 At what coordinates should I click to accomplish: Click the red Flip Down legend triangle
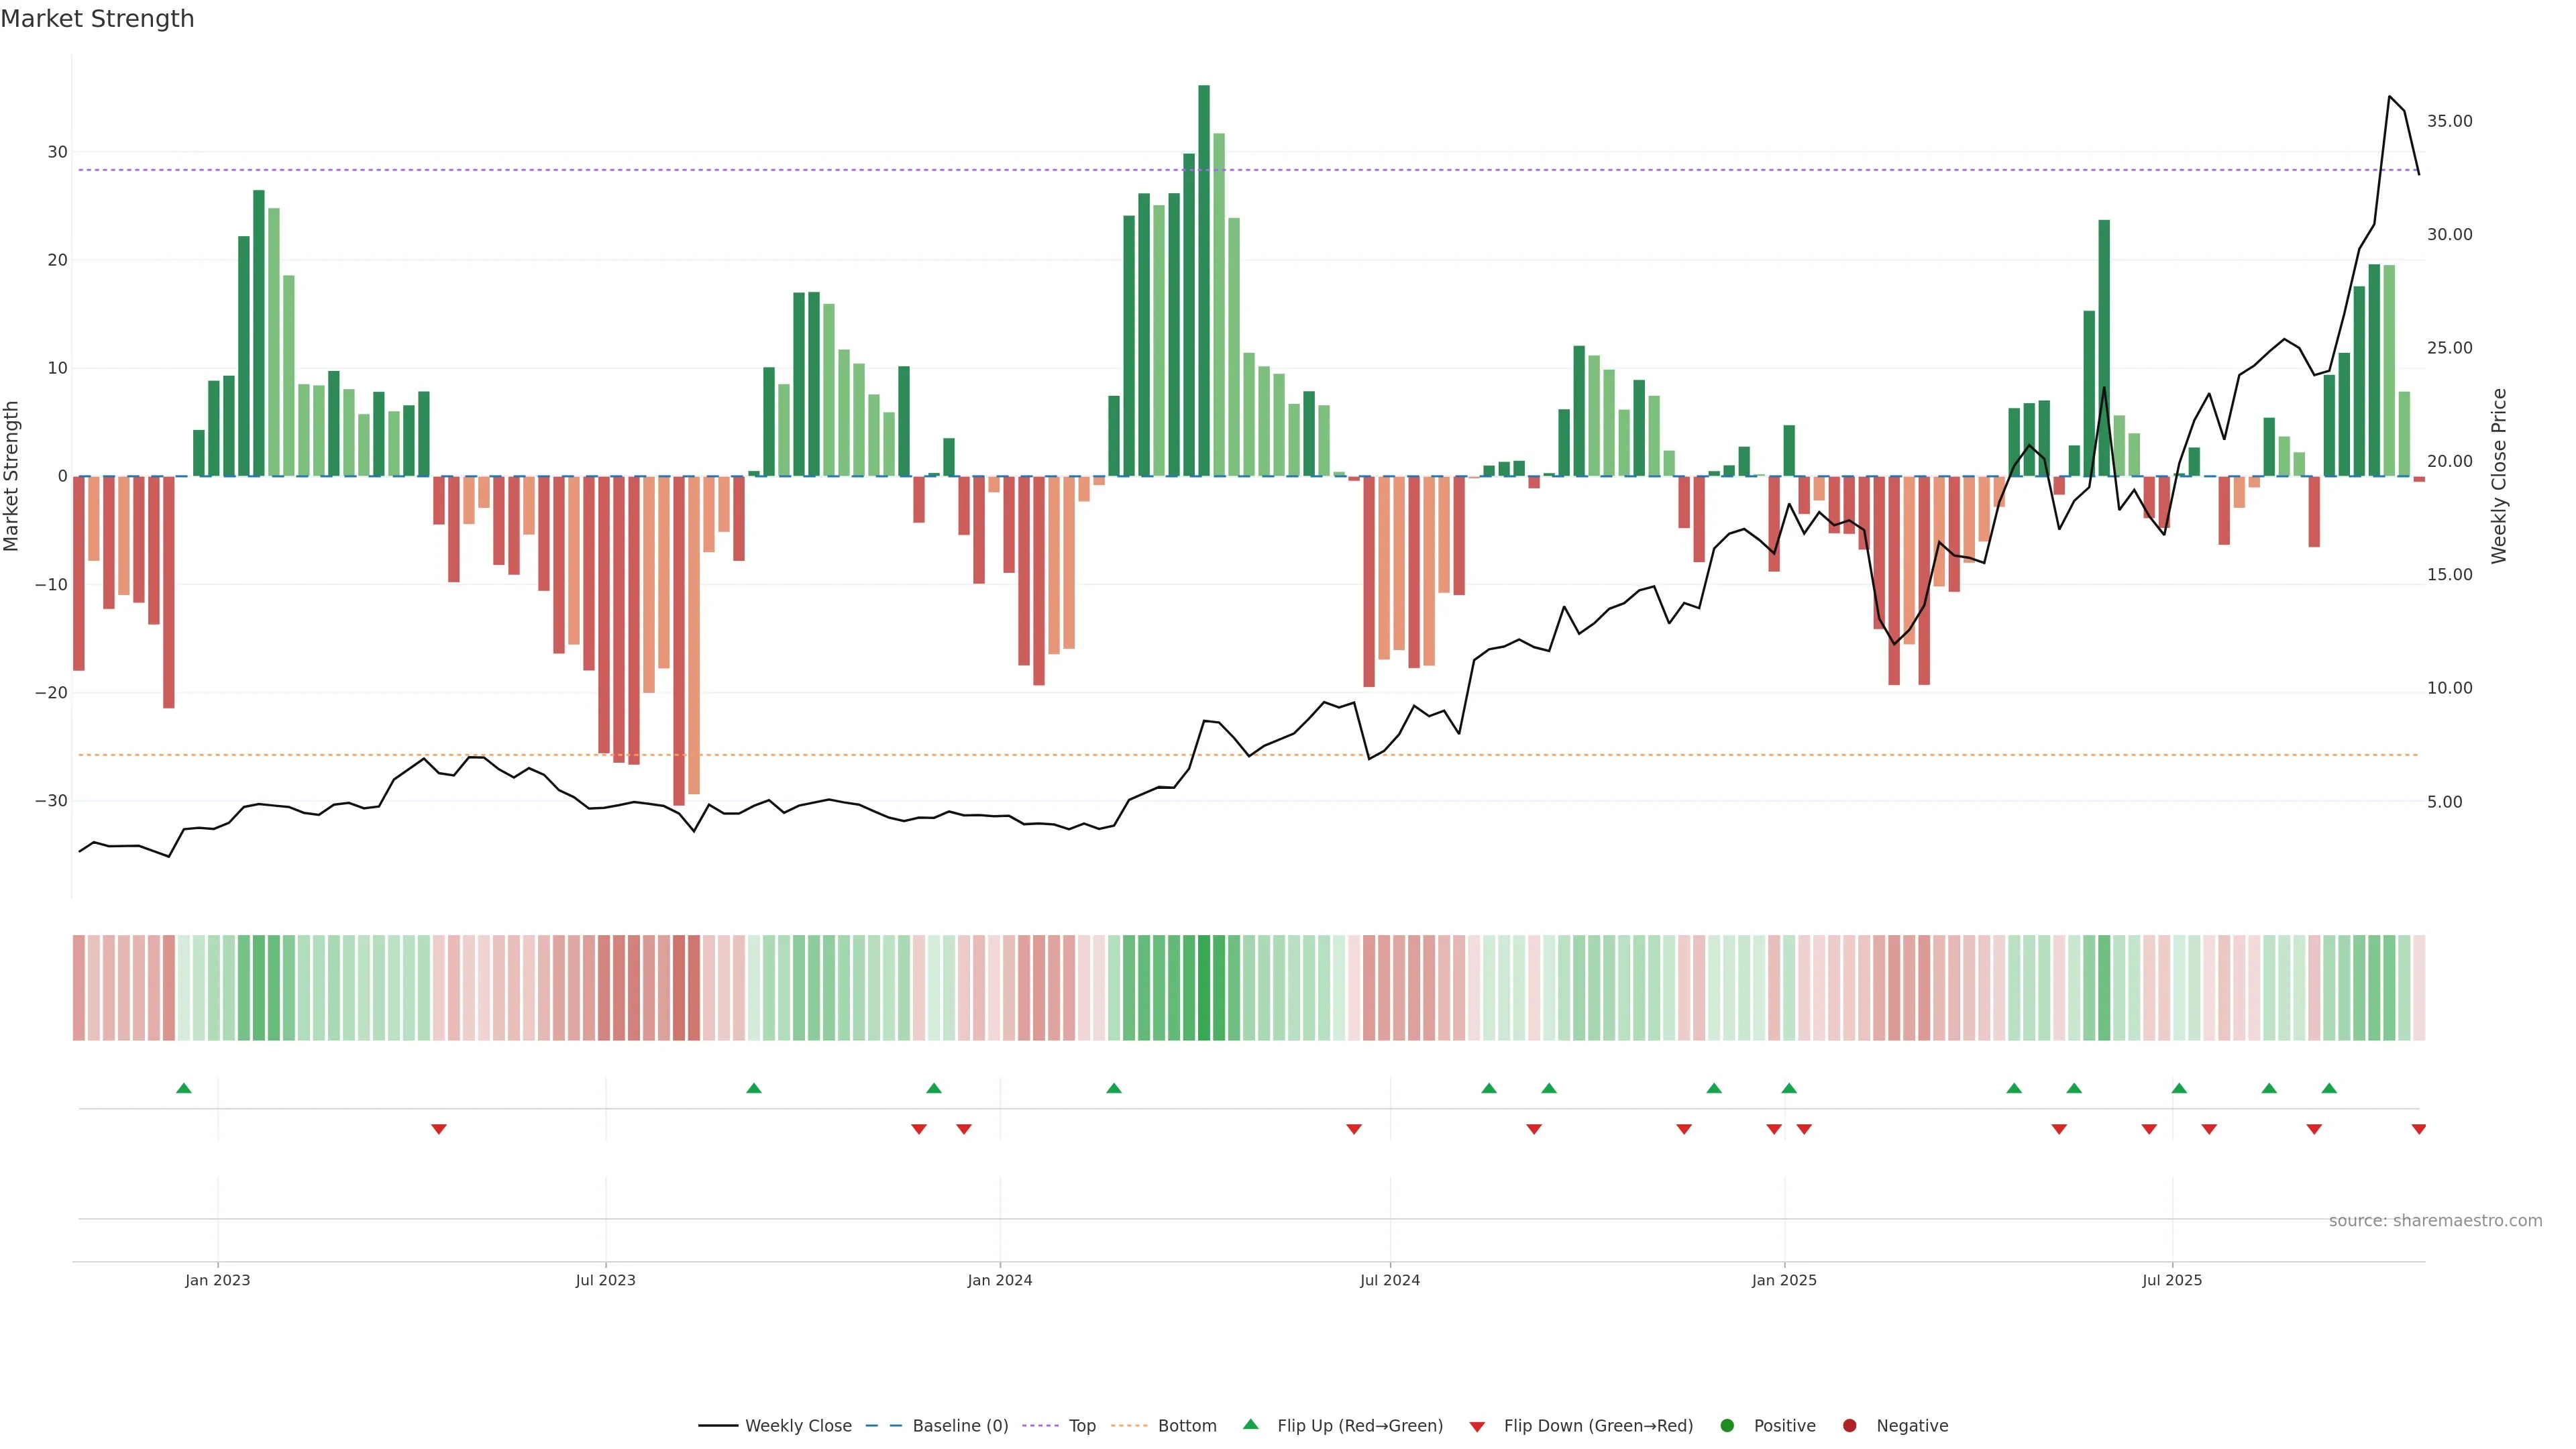tap(1477, 1426)
